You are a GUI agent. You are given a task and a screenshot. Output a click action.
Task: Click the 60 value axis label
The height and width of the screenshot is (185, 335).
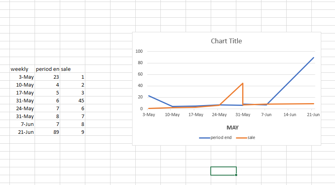click(140, 74)
